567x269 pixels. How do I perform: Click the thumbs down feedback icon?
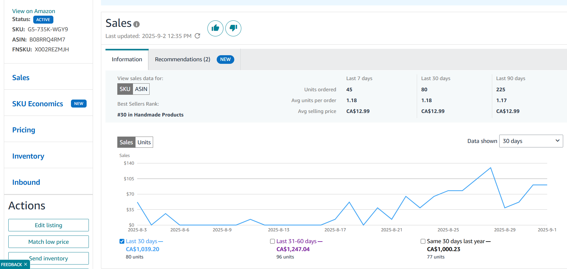click(x=233, y=28)
